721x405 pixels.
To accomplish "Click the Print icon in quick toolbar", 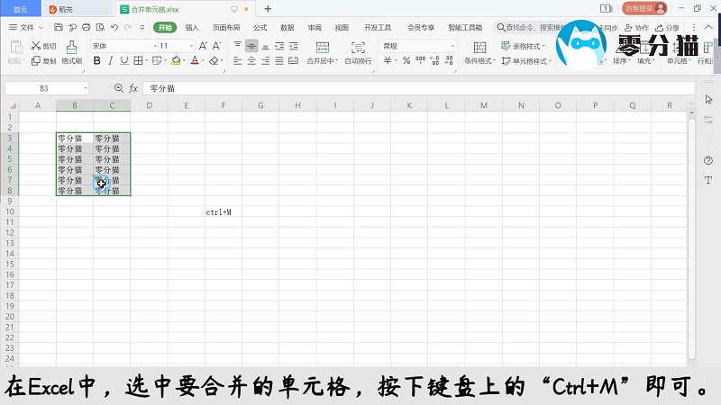I will pyautogui.click(x=85, y=28).
